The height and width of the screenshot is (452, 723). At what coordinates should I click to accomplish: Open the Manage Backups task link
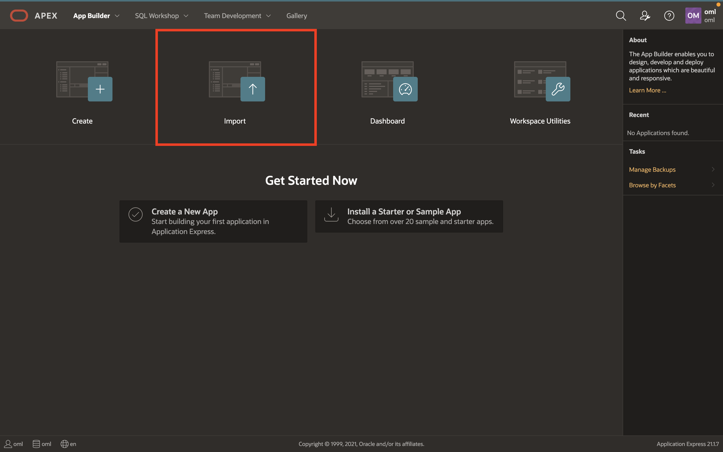coord(652,169)
